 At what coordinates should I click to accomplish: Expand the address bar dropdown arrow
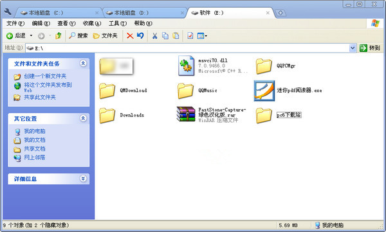[x=353, y=48]
